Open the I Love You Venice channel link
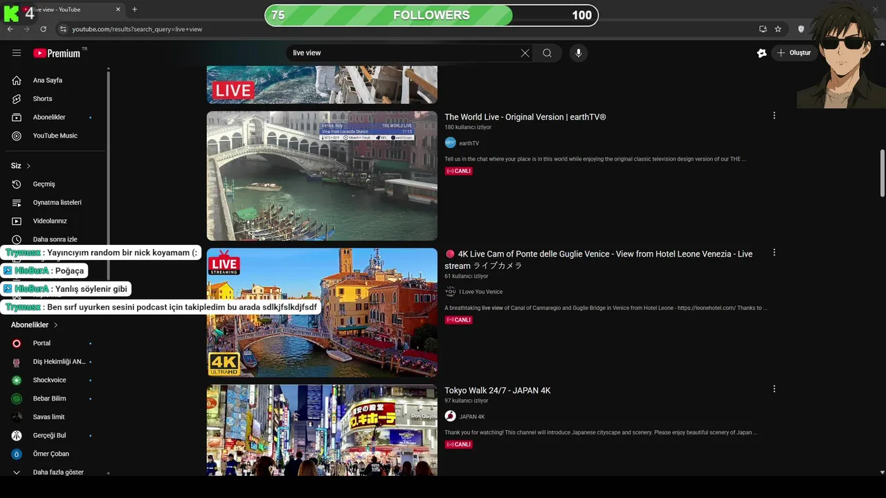886x498 pixels. [480, 292]
